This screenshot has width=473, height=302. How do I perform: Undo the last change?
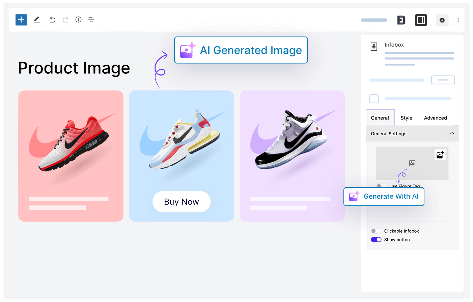[x=52, y=20]
